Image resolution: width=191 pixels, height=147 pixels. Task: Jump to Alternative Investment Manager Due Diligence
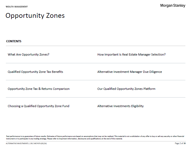pos(130,72)
